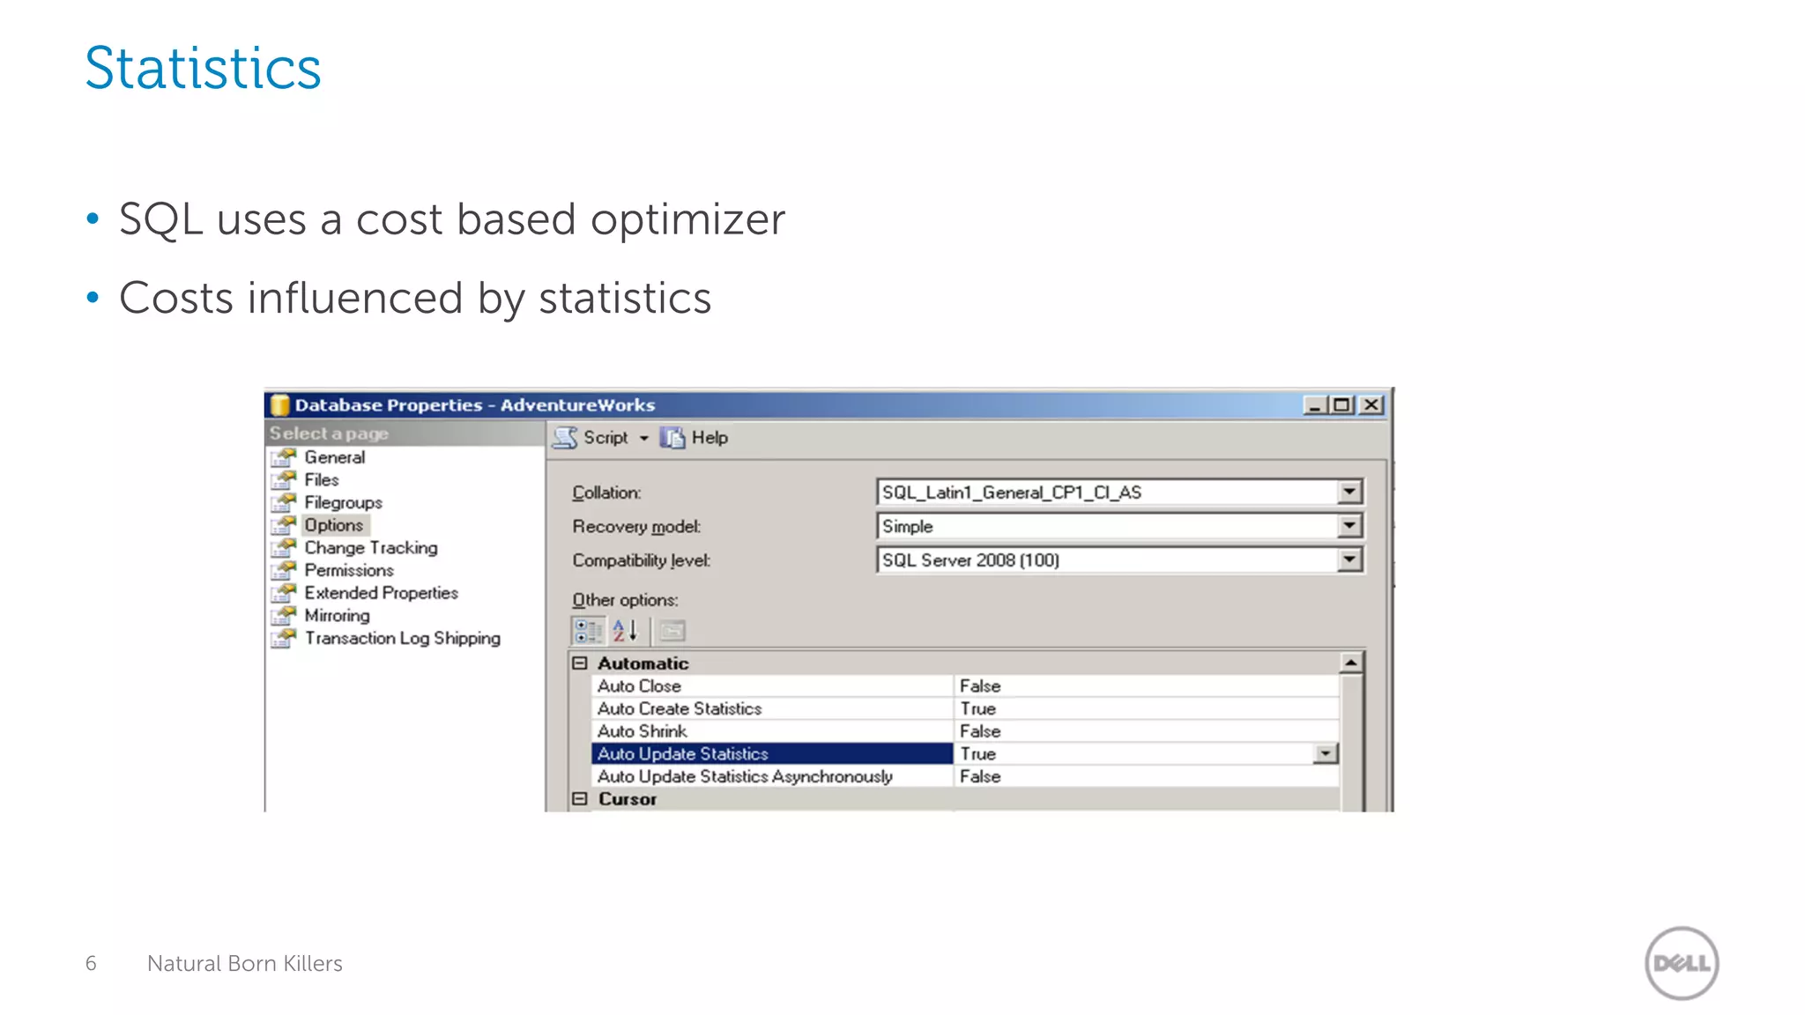Click the Property Pages icon

pos(672,631)
